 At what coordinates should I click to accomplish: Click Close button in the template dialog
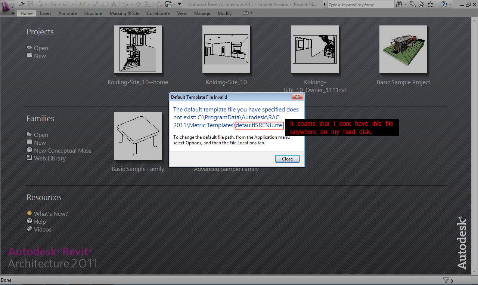(287, 159)
